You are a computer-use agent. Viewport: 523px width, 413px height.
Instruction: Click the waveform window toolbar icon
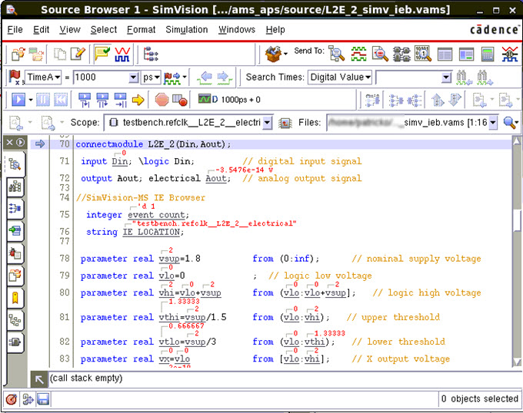click(x=123, y=54)
